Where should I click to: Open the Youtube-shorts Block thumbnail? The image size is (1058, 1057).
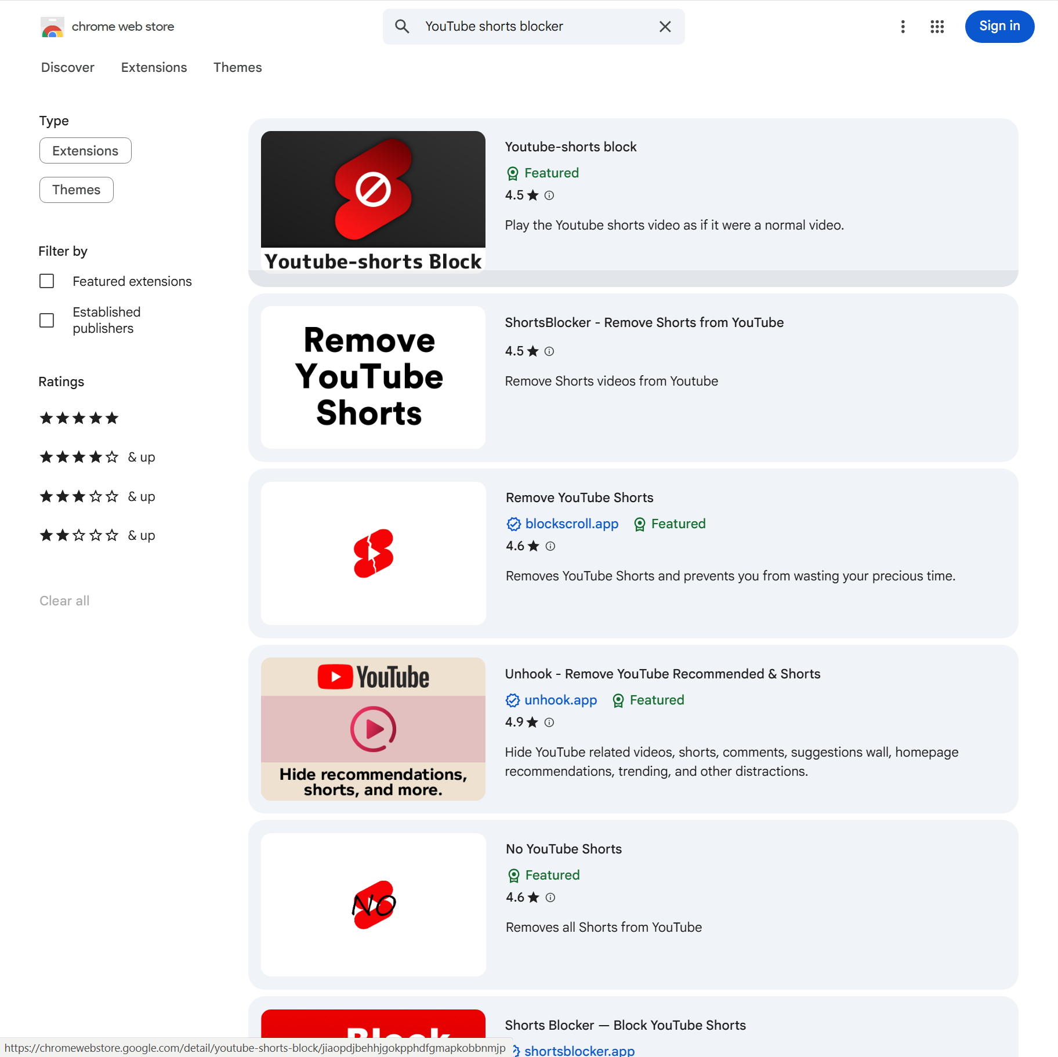click(373, 202)
